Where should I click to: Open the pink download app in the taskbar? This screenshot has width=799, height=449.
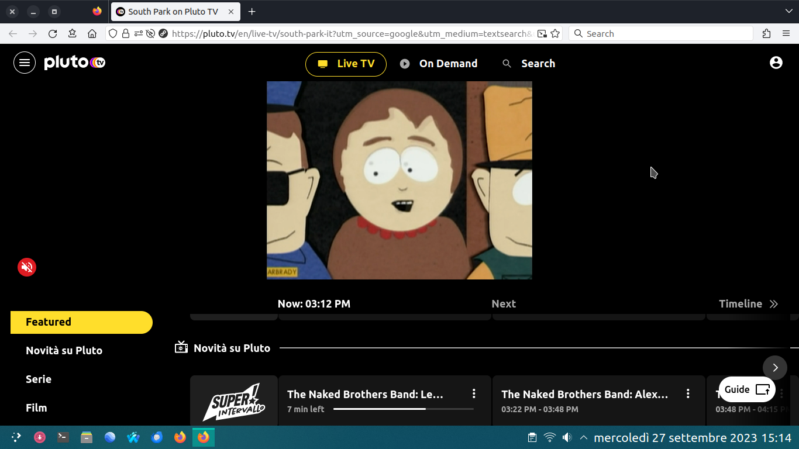(40, 437)
